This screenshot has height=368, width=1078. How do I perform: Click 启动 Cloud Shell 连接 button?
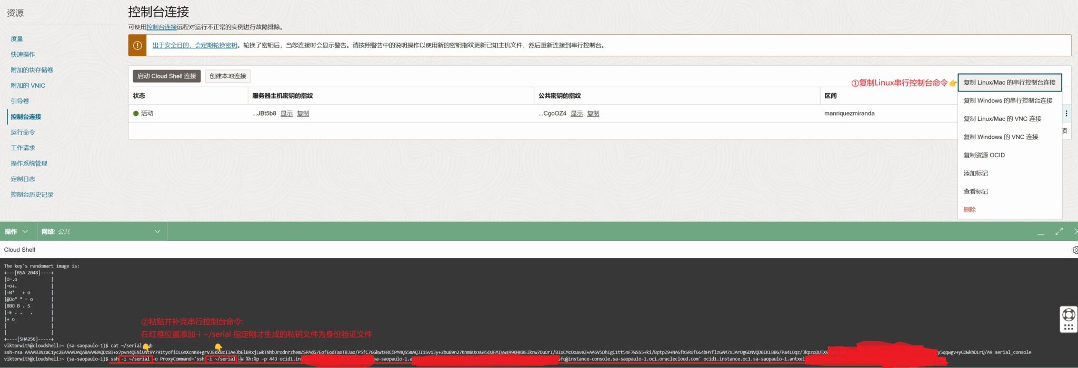[x=166, y=76]
